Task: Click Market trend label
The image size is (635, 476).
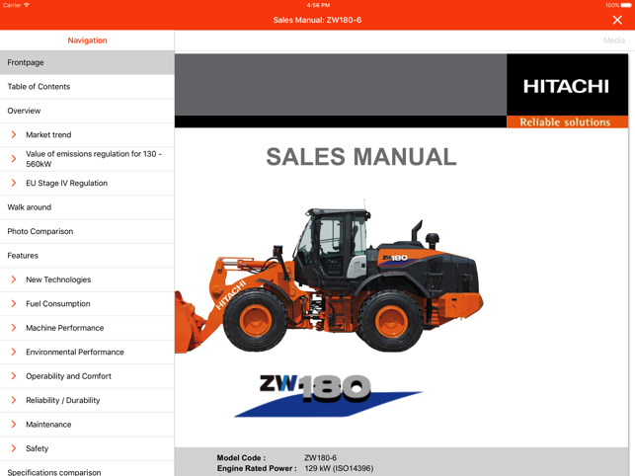Action: pyautogui.click(x=48, y=135)
